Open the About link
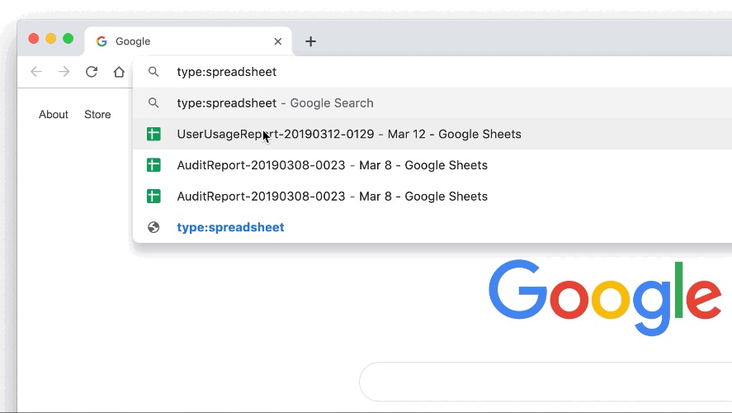This screenshot has height=413, width=732. click(54, 115)
